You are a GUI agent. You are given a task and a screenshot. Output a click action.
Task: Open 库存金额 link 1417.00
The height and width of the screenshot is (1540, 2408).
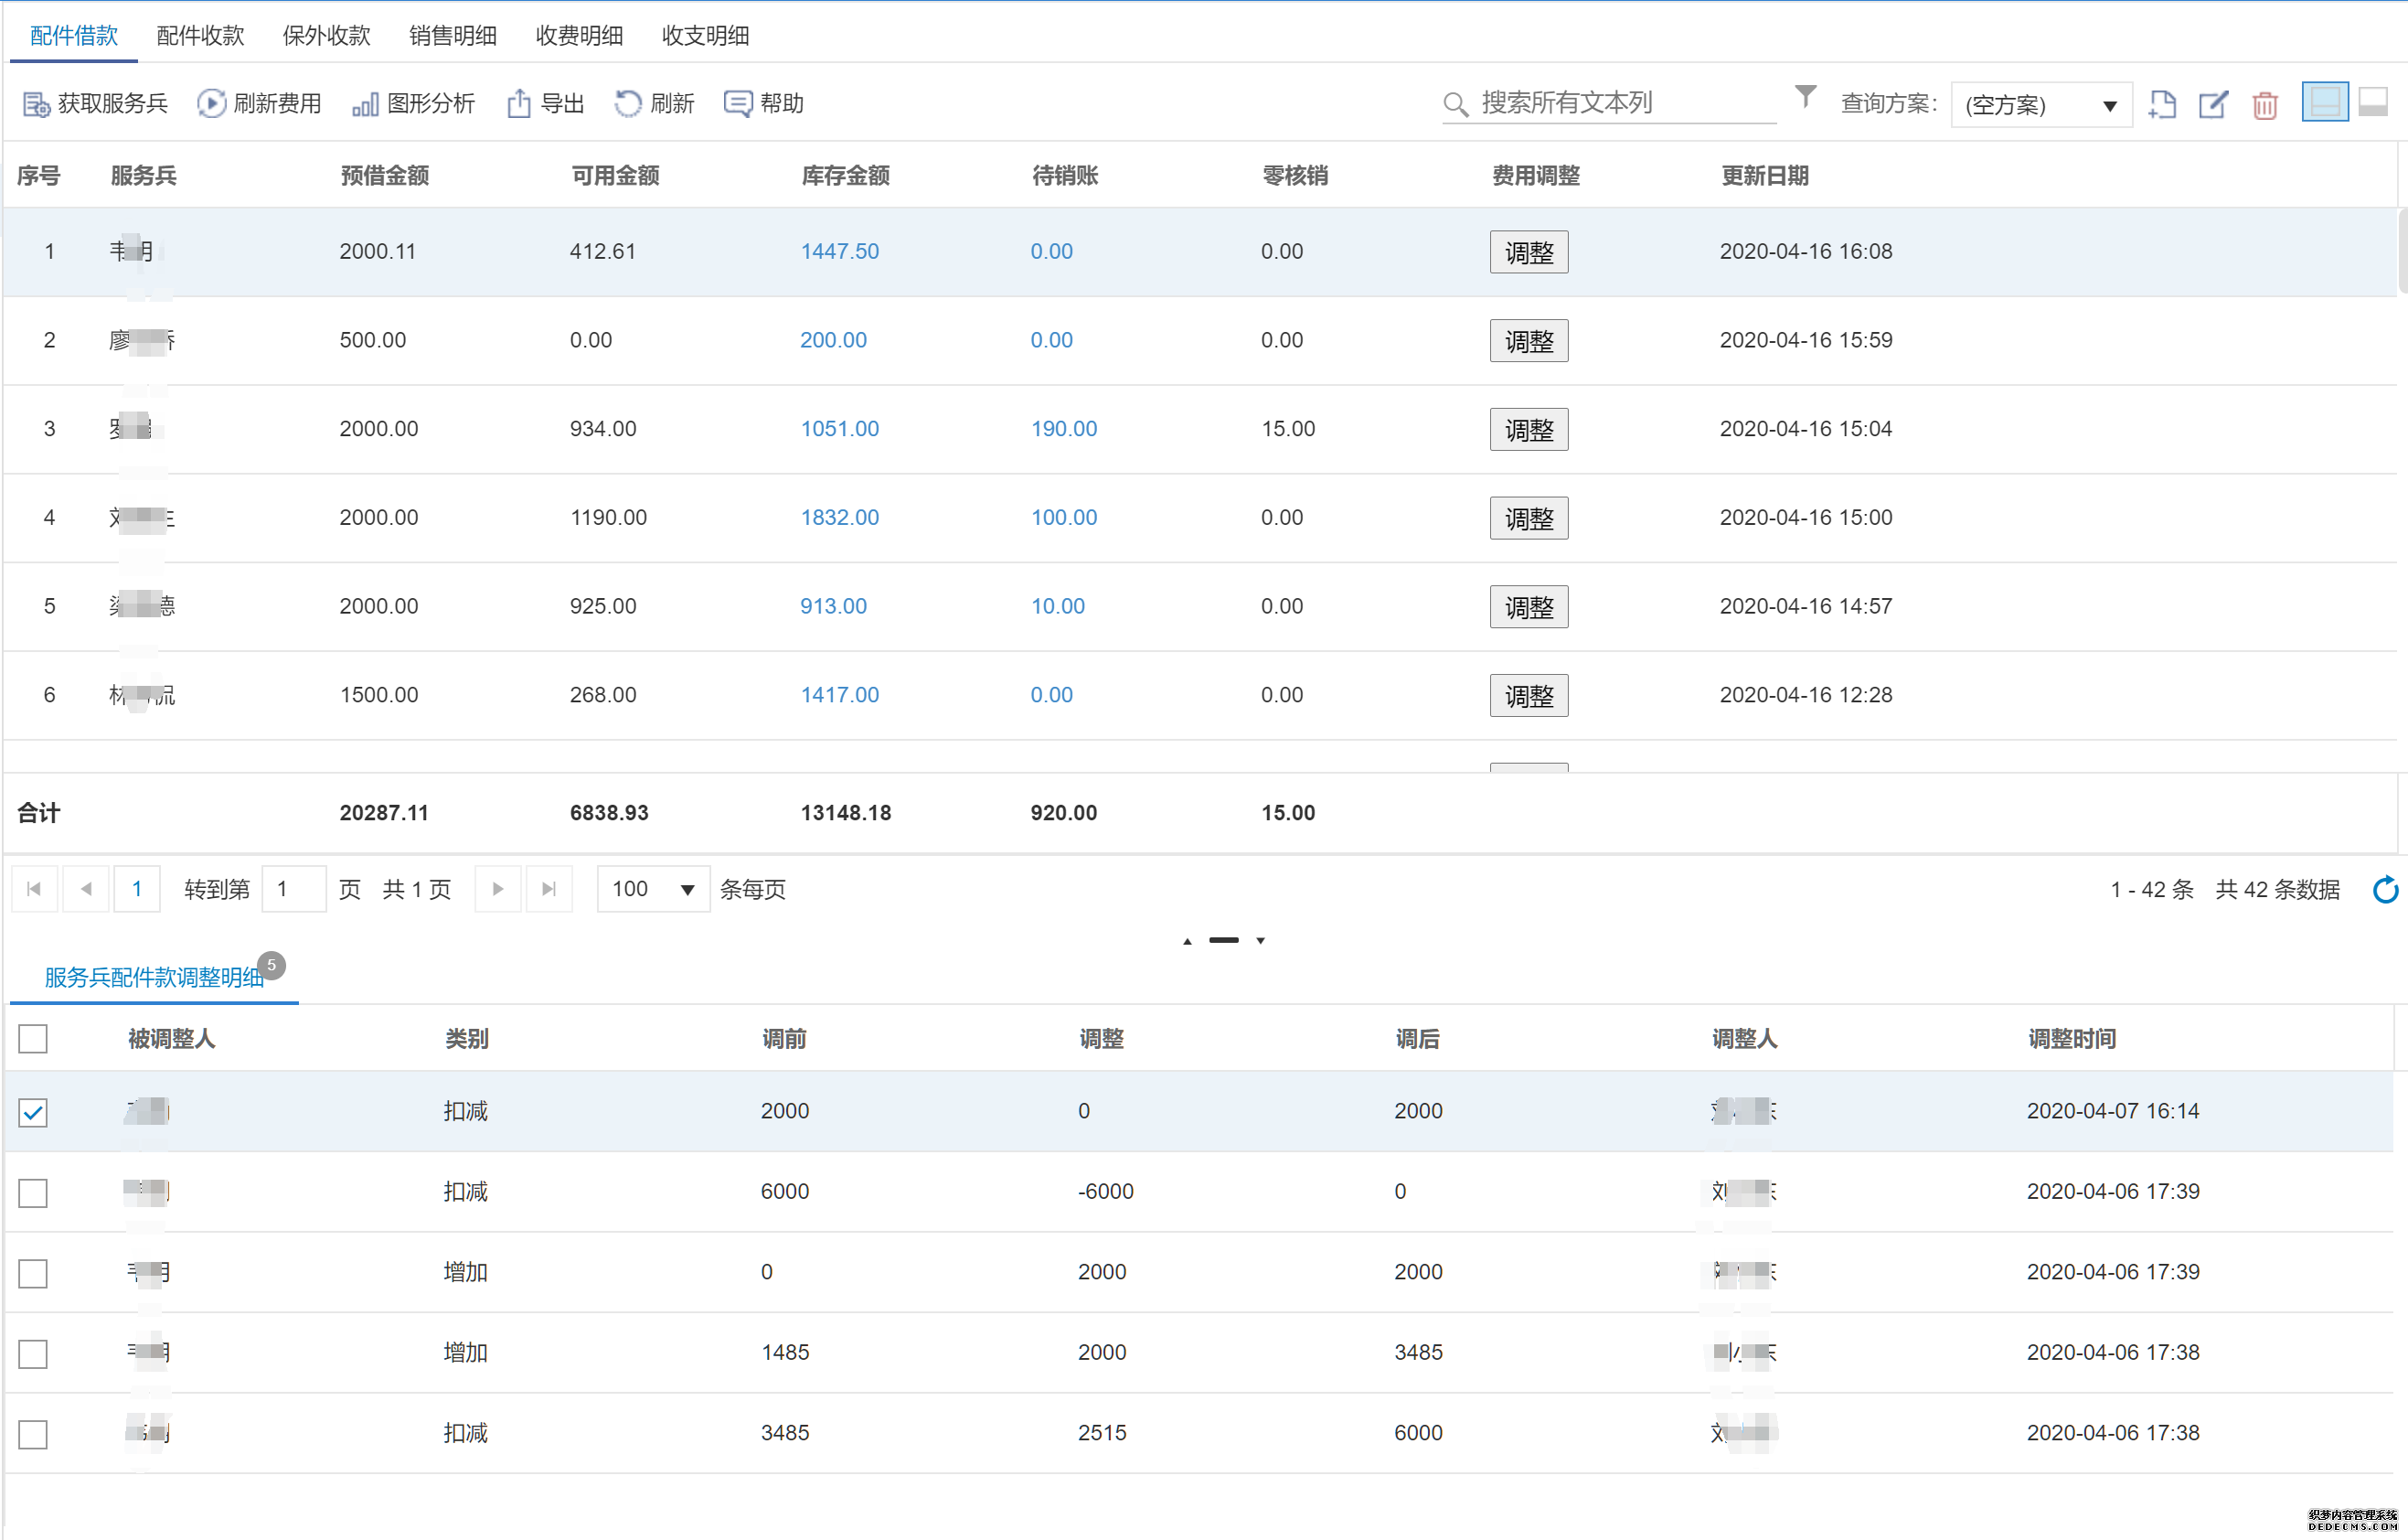click(840, 695)
